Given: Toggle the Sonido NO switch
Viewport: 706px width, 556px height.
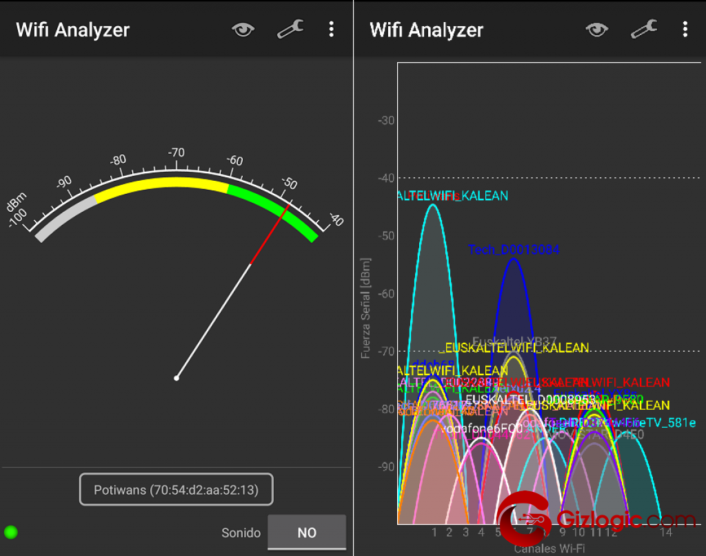Looking at the screenshot, I should click(x=307, y=533).
